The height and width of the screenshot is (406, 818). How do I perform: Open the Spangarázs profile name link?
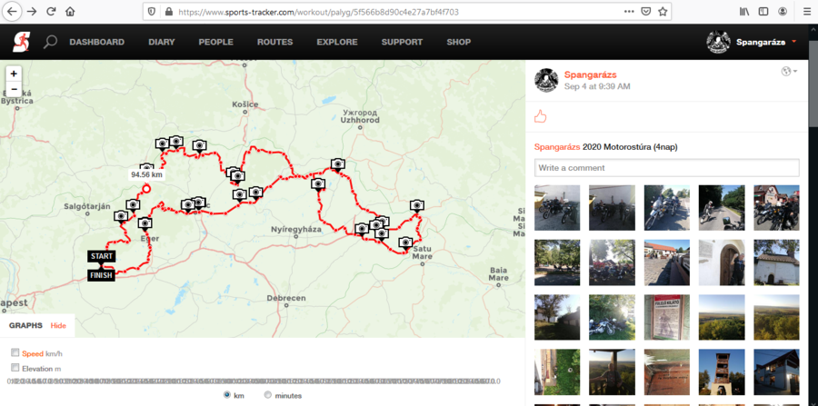tap(591, 75)
